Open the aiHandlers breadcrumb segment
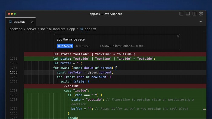 coord(57,29)
